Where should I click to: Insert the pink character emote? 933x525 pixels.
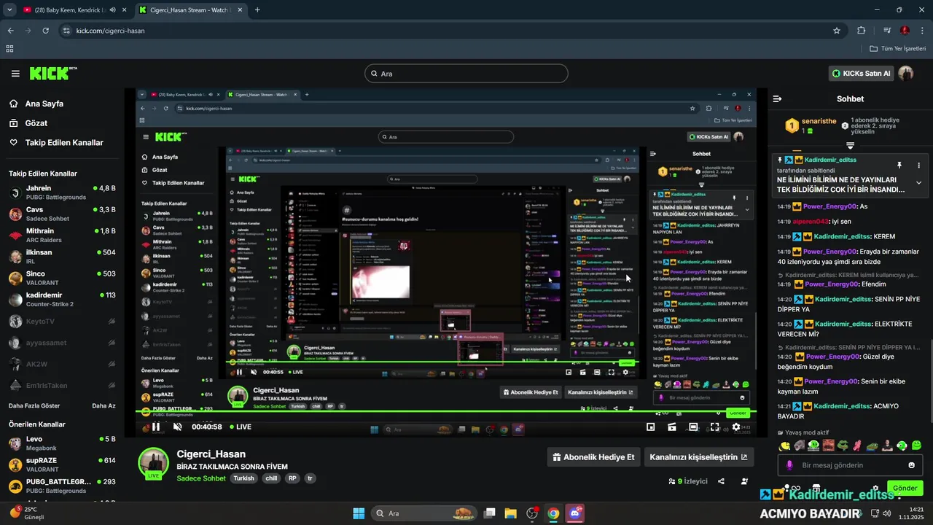point(857,446)
